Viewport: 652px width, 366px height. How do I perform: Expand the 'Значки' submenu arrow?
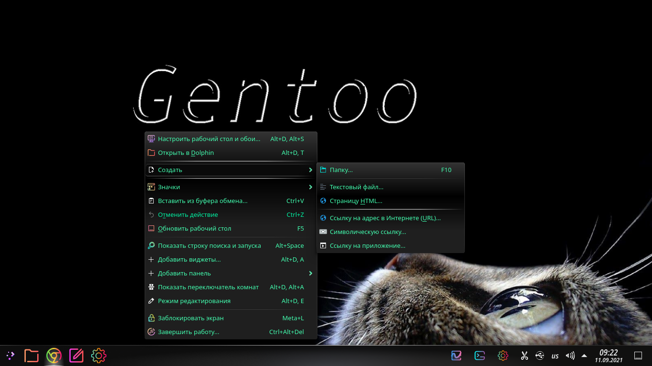pos(310,187)
